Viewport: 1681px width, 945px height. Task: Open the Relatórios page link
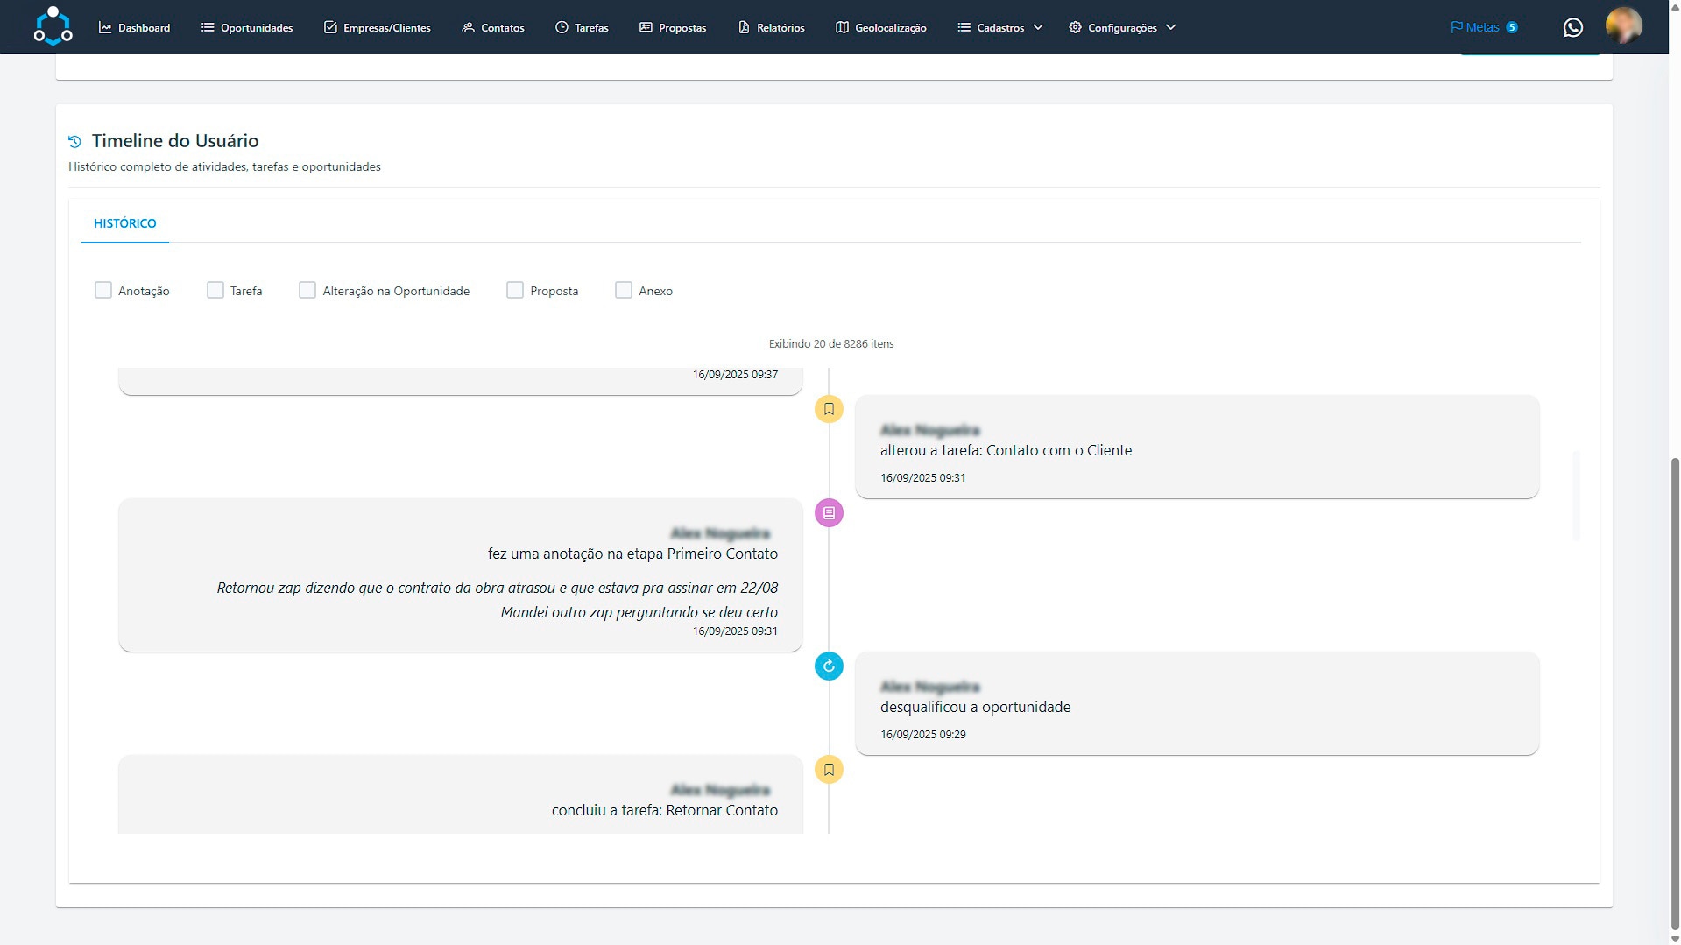(771, 28)
